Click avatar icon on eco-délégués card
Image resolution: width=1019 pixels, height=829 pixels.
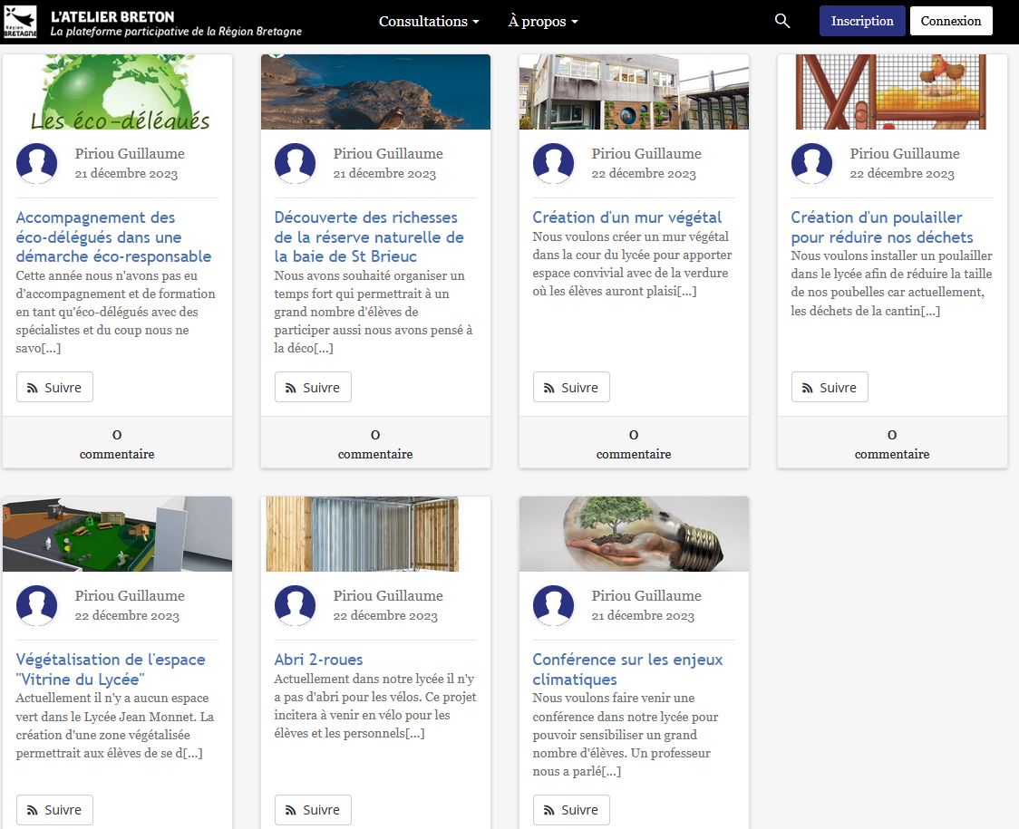[37, 163]
